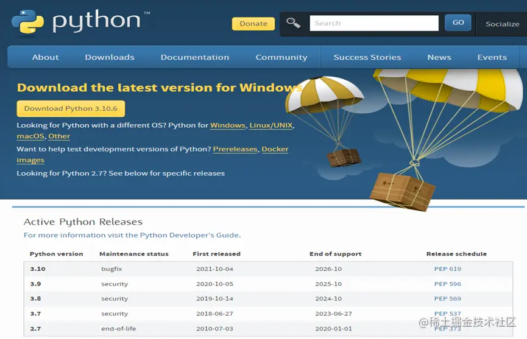Click the 2.7 Python version cell
Image resolution: width=527 pixels, height=339 pixels.
(x=35, y=329)
